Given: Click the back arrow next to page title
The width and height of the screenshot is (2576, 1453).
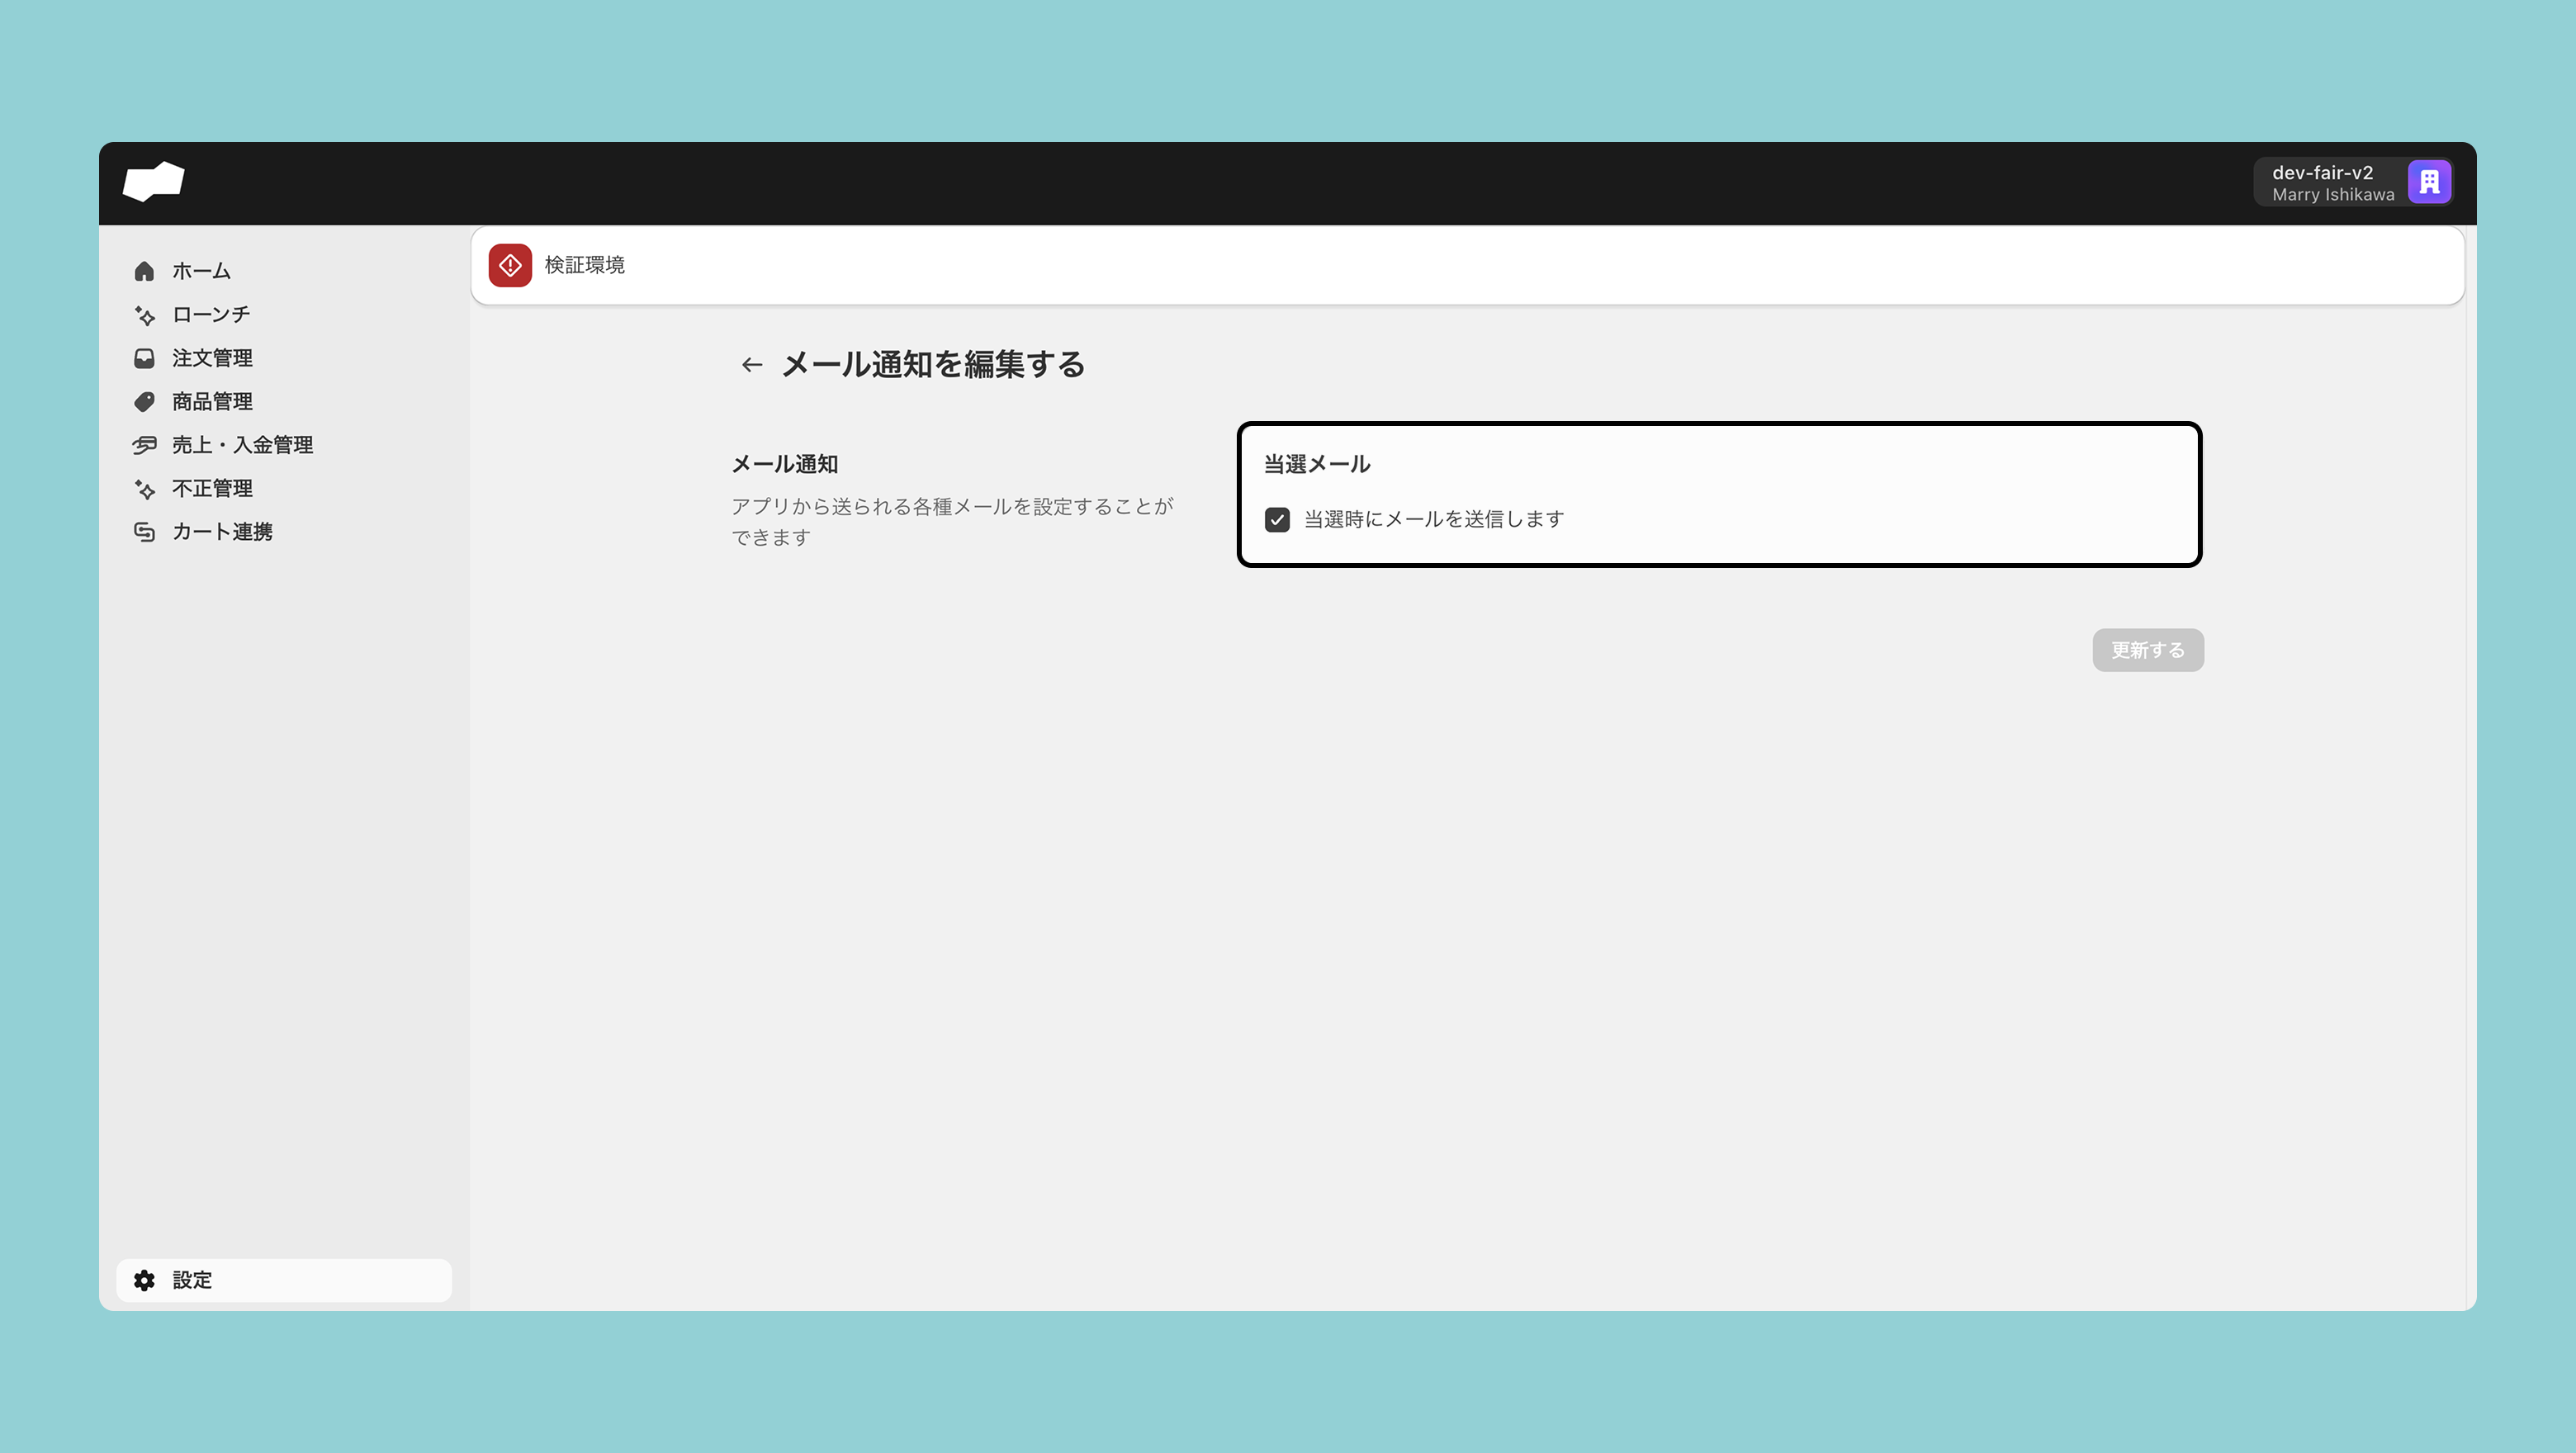Looking at the screenshot, I should point(751,365).
